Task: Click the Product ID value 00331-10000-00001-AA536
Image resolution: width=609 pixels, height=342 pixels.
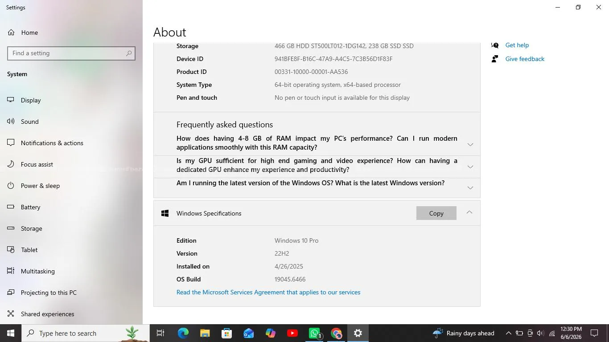Action: click(311, 72)
